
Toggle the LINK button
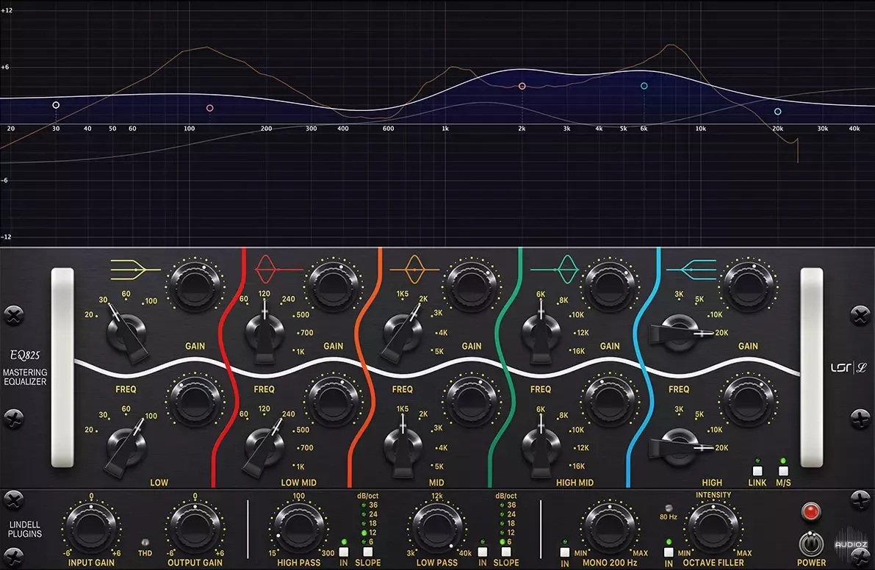(x=757, y=472)
